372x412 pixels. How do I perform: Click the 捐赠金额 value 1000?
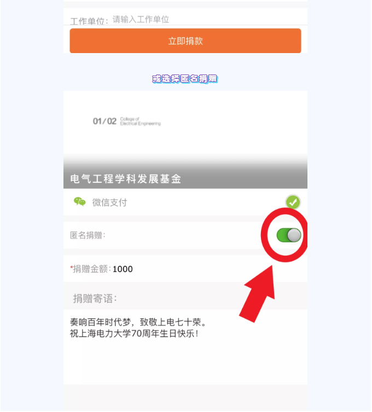[123, 269]
